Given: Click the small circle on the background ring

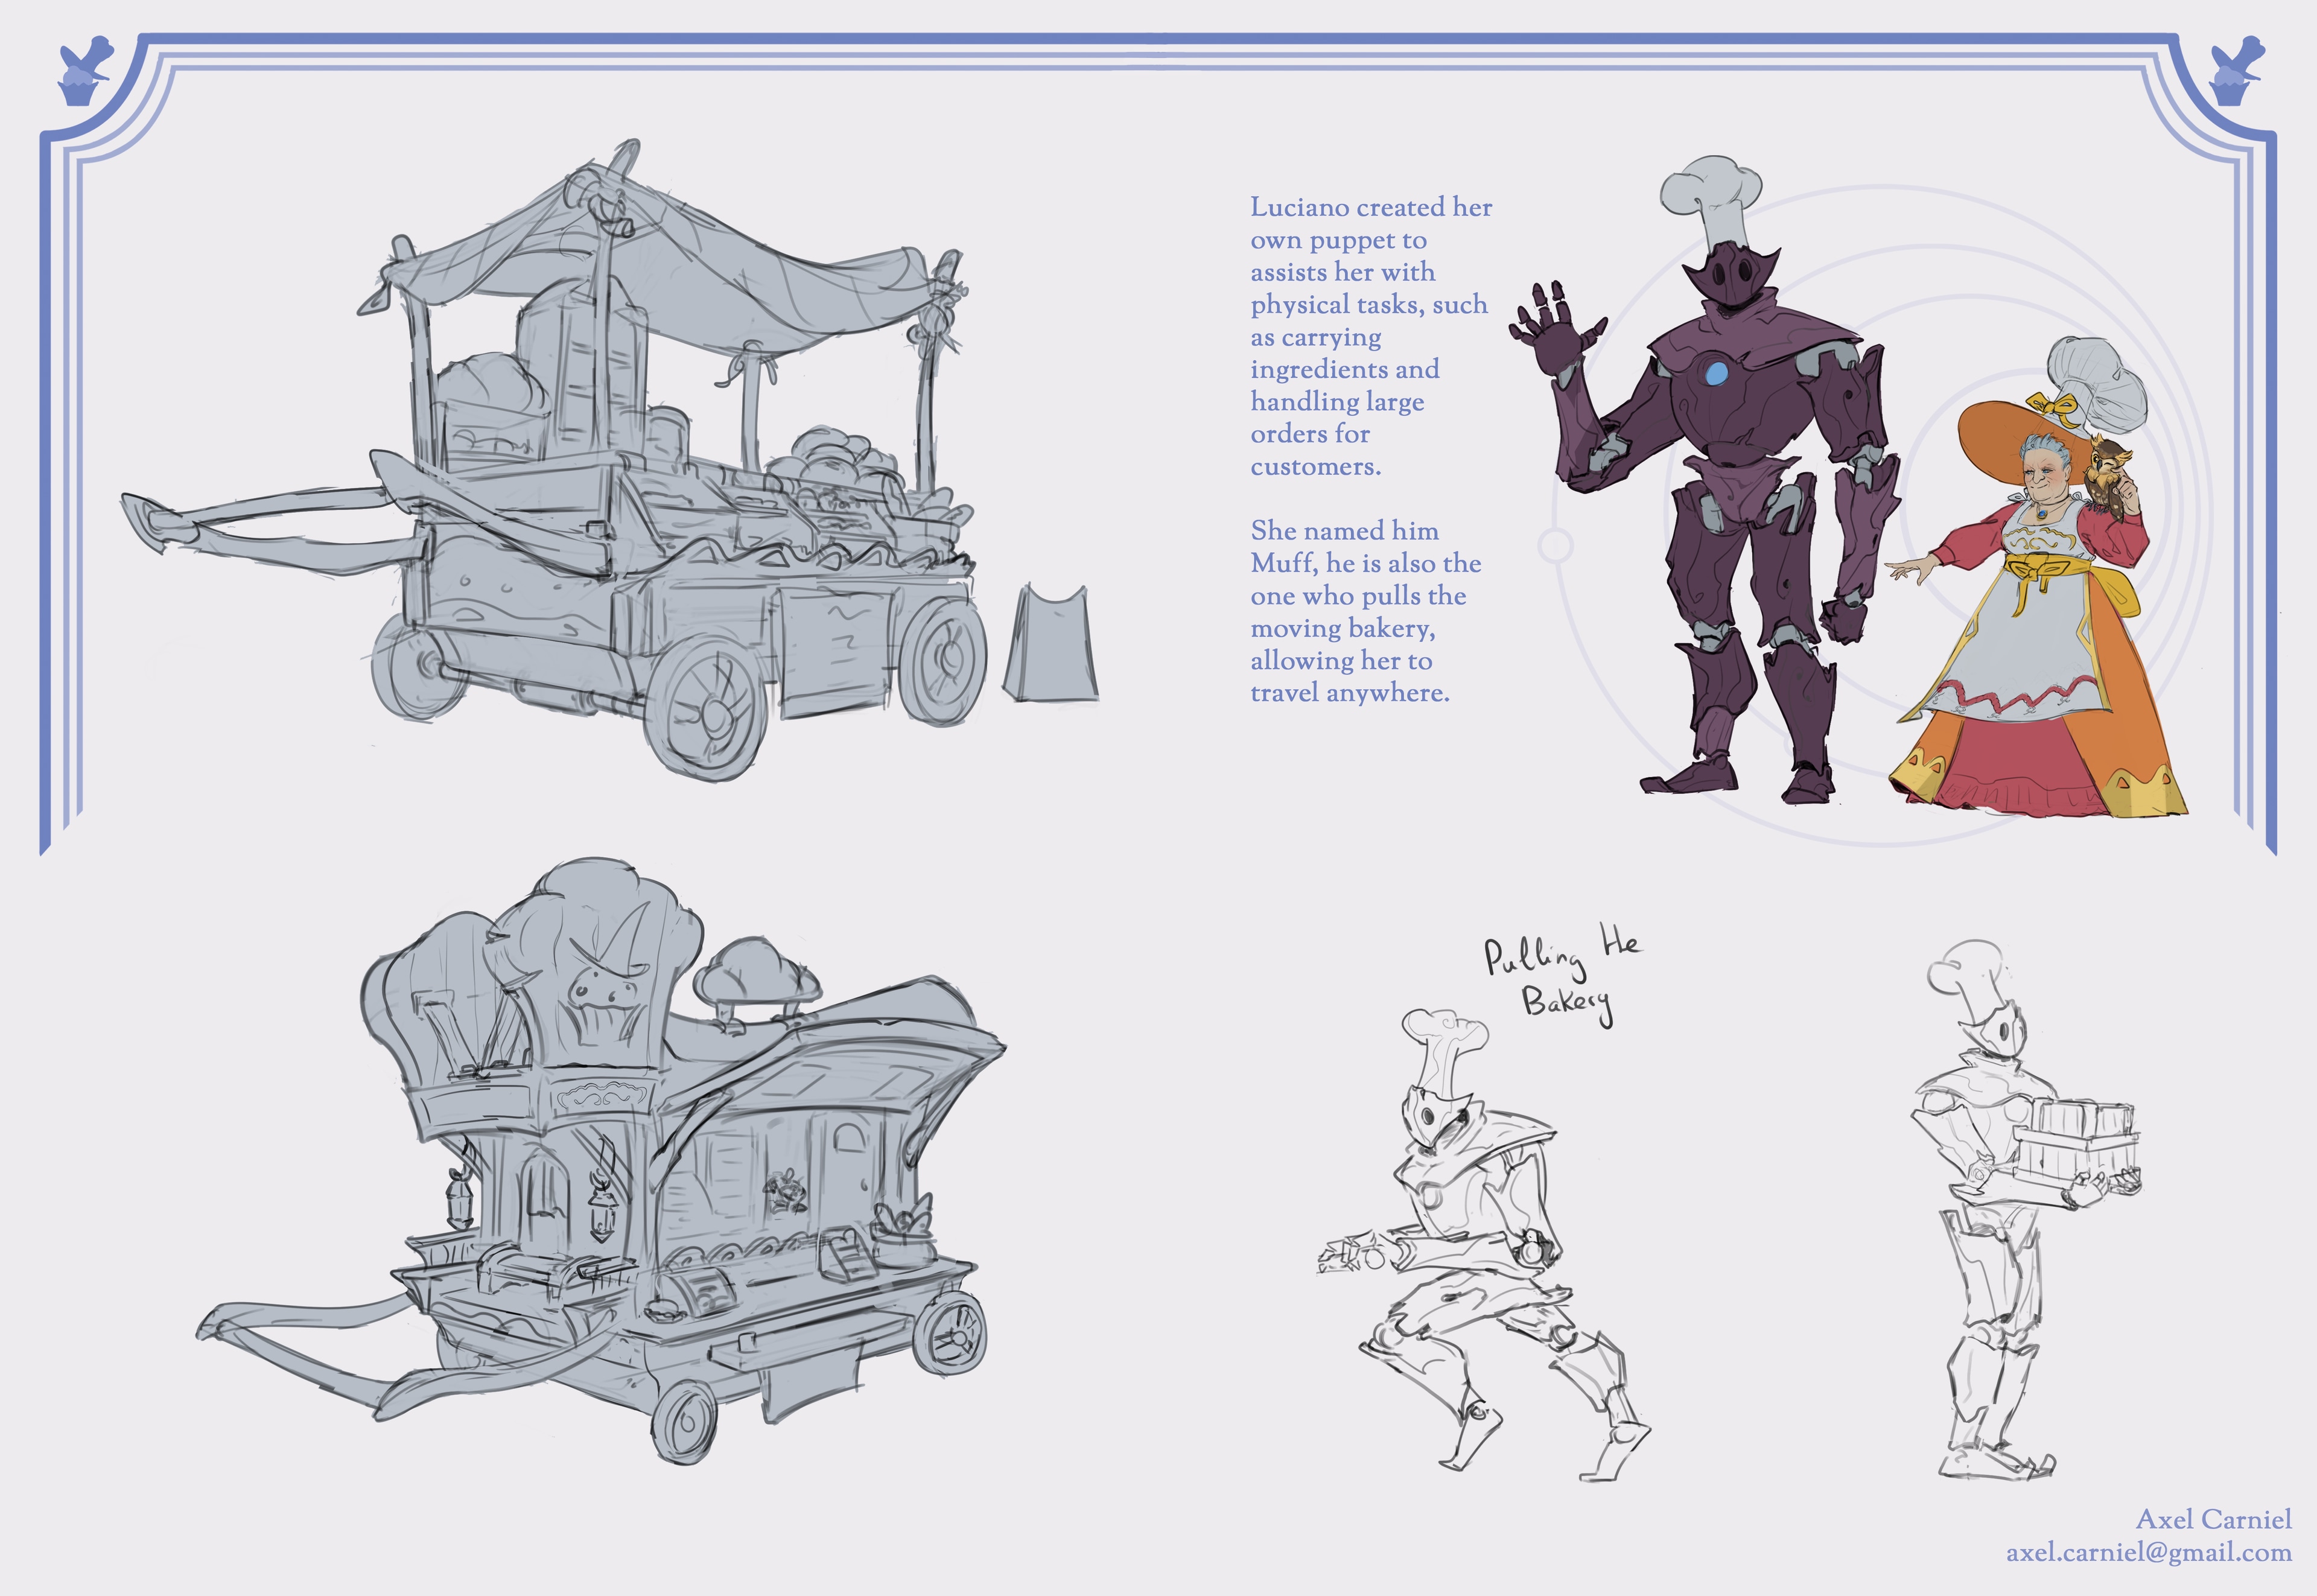Looking at the screenshot, I should tap(1555, 545).
